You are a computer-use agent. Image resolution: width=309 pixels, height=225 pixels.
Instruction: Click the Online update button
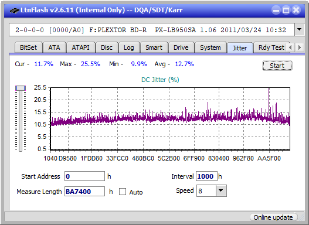pyautogui.click(x=273, y=217)
